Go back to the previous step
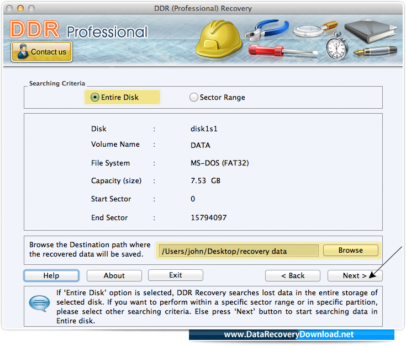406x346 pixels. coord(293,275)
